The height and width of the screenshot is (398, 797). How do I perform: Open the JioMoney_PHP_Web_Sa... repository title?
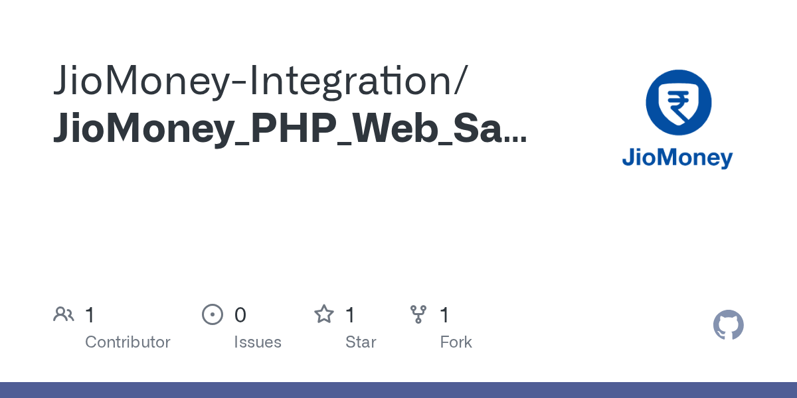coord(279,129)
